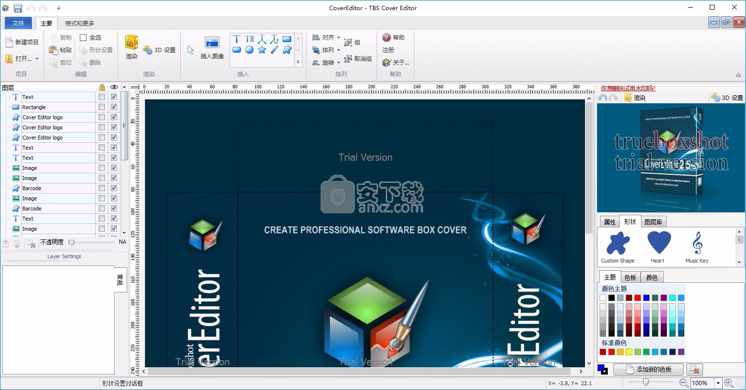This screenshot has width=746, height=390.
Task: Switch to Color (颜色) tab
Action: pos(652,277)
